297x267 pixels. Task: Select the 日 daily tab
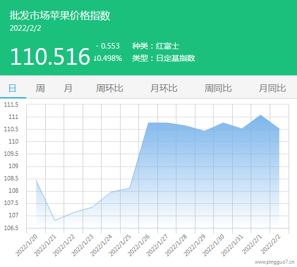click(x=12, y=88)
